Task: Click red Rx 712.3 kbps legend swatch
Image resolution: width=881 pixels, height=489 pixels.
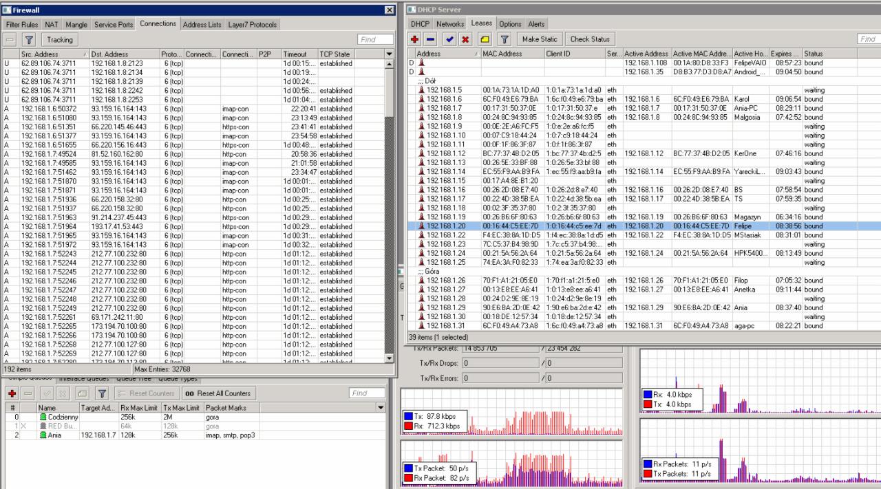Action: click(409, 426)
